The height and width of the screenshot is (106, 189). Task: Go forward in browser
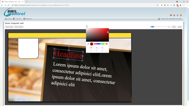[x=5, y=5]
